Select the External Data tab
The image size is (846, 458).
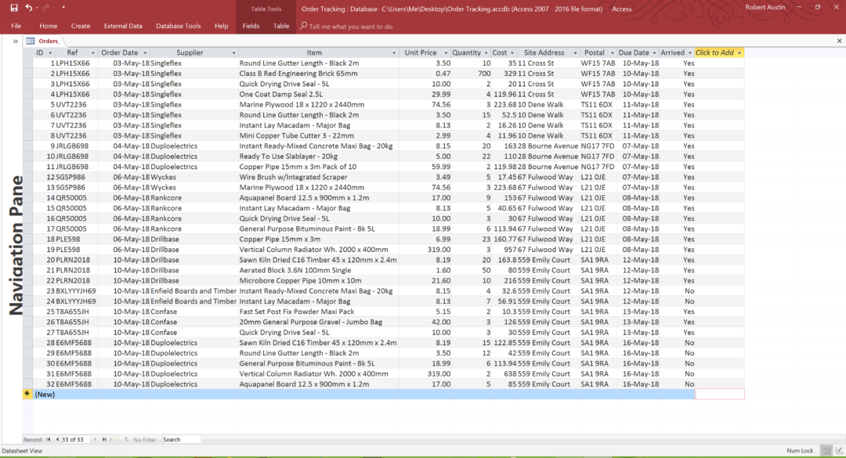click(x=123, y=26)
